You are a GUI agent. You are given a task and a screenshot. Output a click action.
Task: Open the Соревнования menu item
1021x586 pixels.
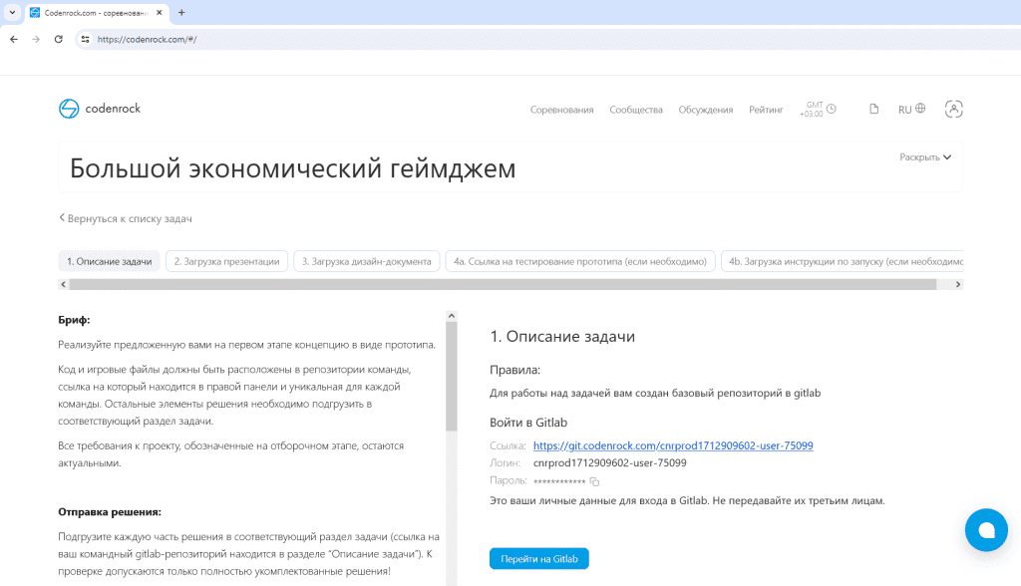(x=561, y=110)
